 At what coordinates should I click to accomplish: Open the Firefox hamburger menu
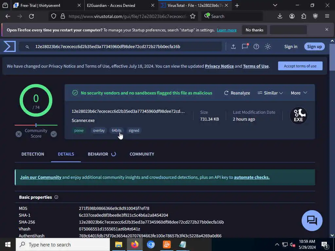[x=327, y=16]
